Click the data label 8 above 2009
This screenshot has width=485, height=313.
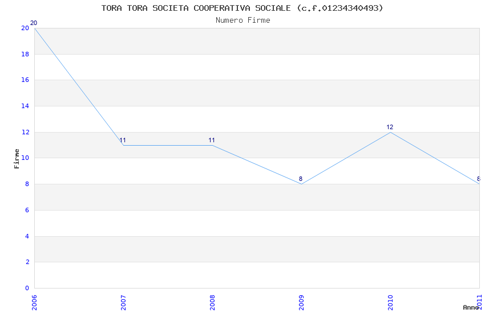point(301,179)
